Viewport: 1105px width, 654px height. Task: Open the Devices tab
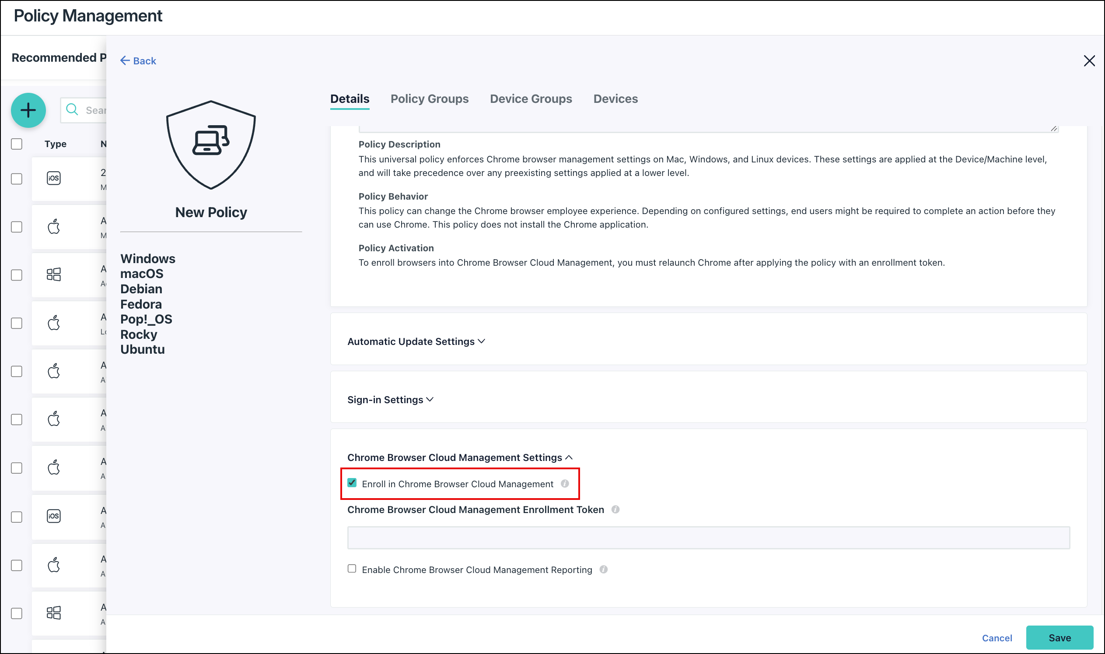click(x=615, y=99)
